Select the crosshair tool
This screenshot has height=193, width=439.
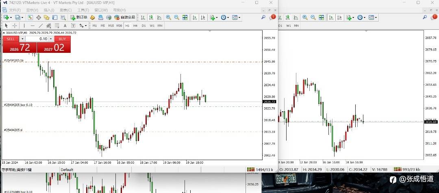[x=15, y=26]
